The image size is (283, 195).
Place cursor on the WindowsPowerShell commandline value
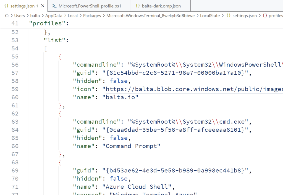point(205,65)
